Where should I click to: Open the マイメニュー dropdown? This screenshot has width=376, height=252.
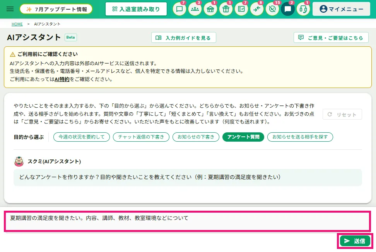341,9
